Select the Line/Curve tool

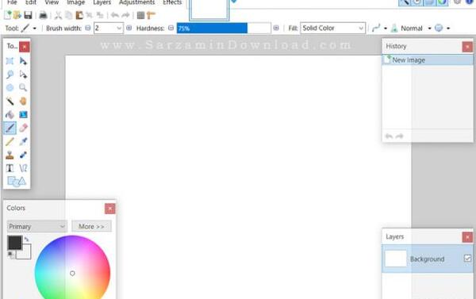coord(23,168)
